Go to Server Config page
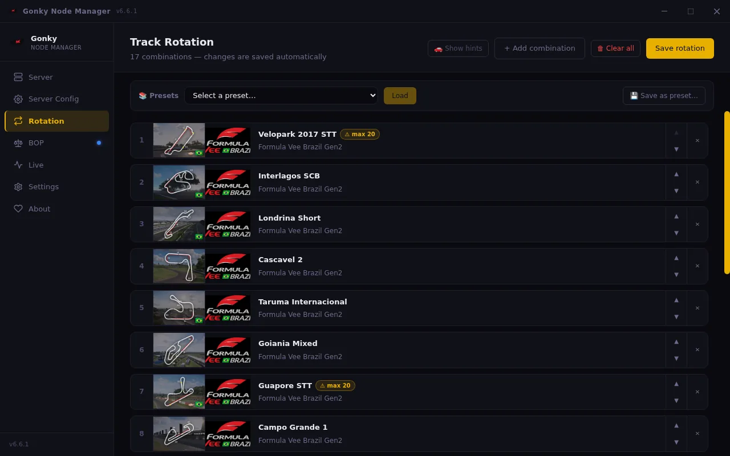Image resolution: width=730 pixels, height=456 pixels. (x=56, y=99)
